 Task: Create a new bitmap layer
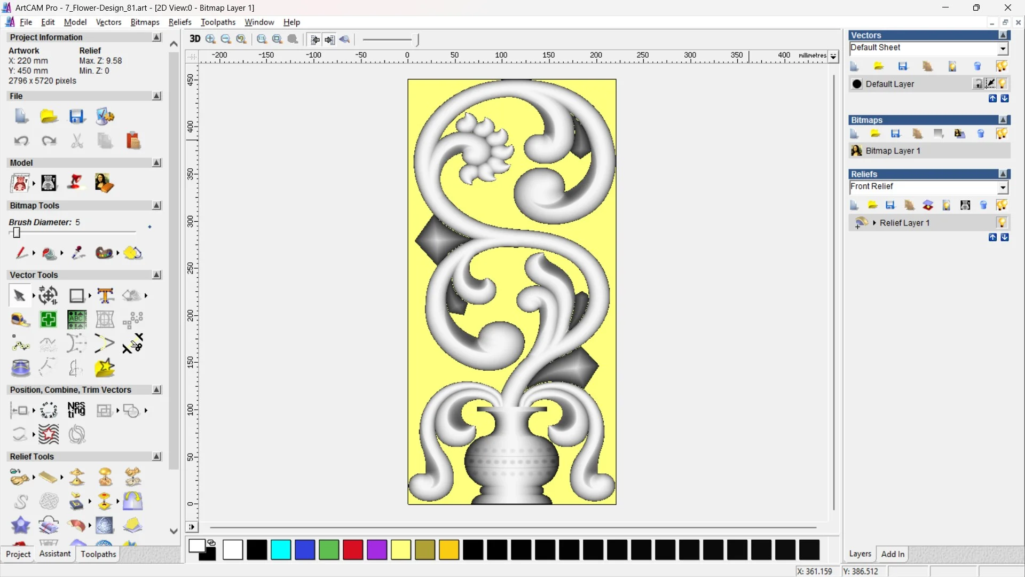[854, 134]
